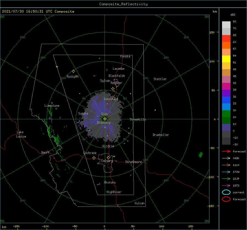Pick the light gray 80 dBZ swatch
247x230 pixels.
[226, 25]
